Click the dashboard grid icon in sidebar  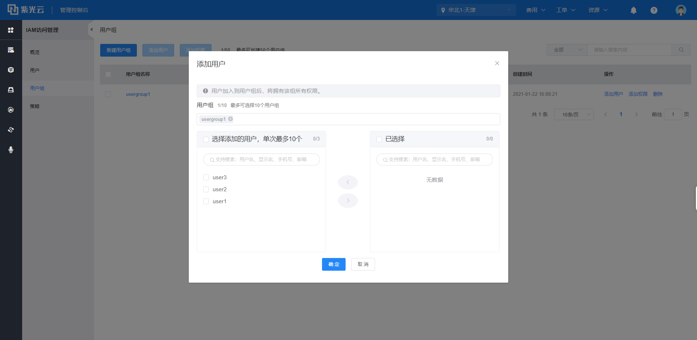pos(11,30)
